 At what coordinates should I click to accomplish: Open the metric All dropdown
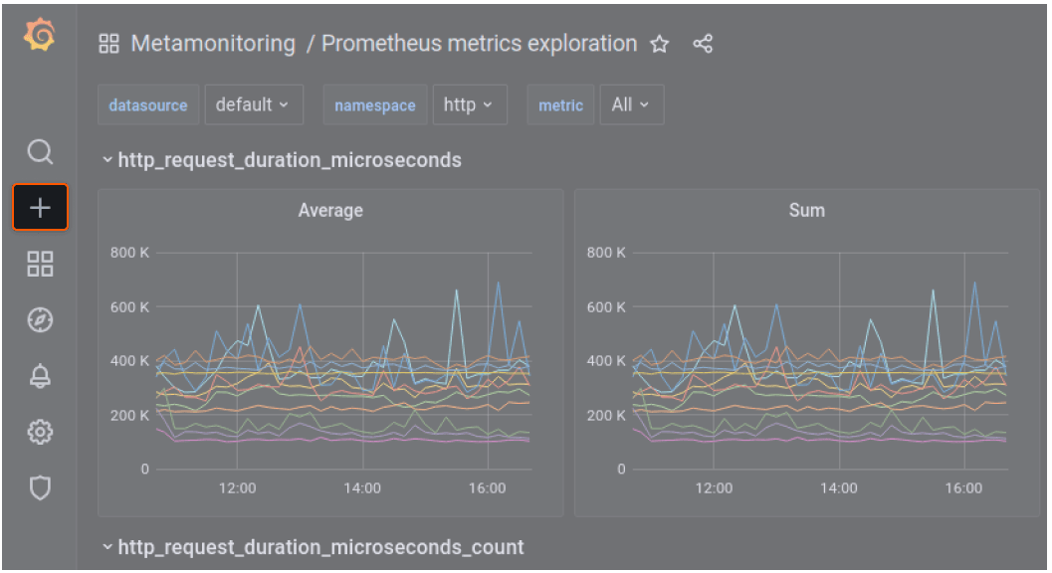[631, 104]
